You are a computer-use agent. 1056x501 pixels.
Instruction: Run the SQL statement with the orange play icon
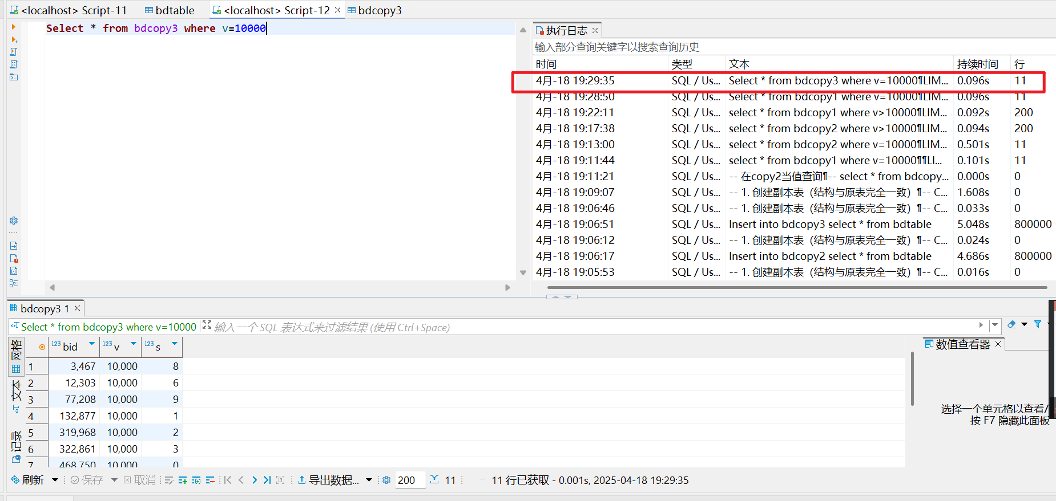tap(14, 27)
